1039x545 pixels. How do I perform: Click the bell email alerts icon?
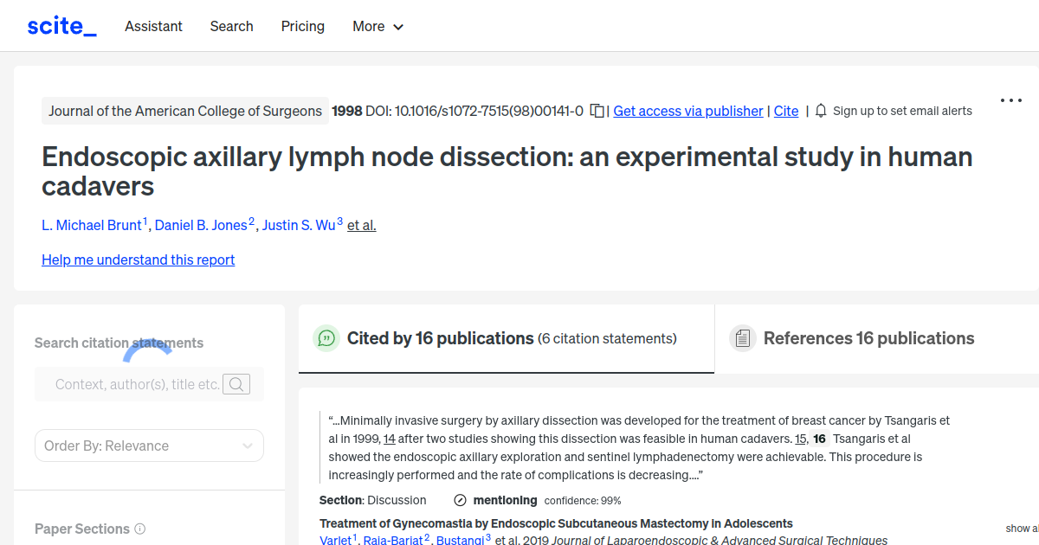[821, 111]
